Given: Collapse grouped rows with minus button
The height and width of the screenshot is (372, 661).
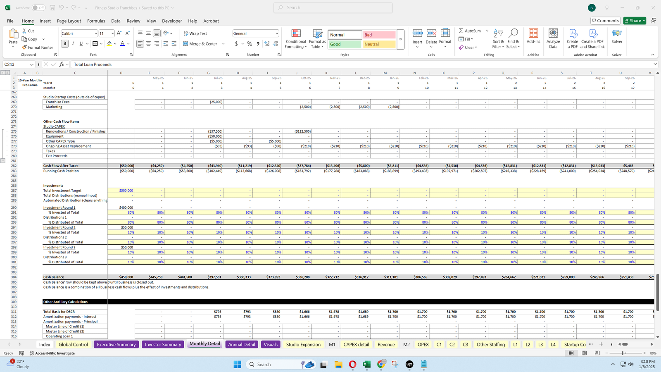Looking at the screenshot, I should (x=3, y=161).
